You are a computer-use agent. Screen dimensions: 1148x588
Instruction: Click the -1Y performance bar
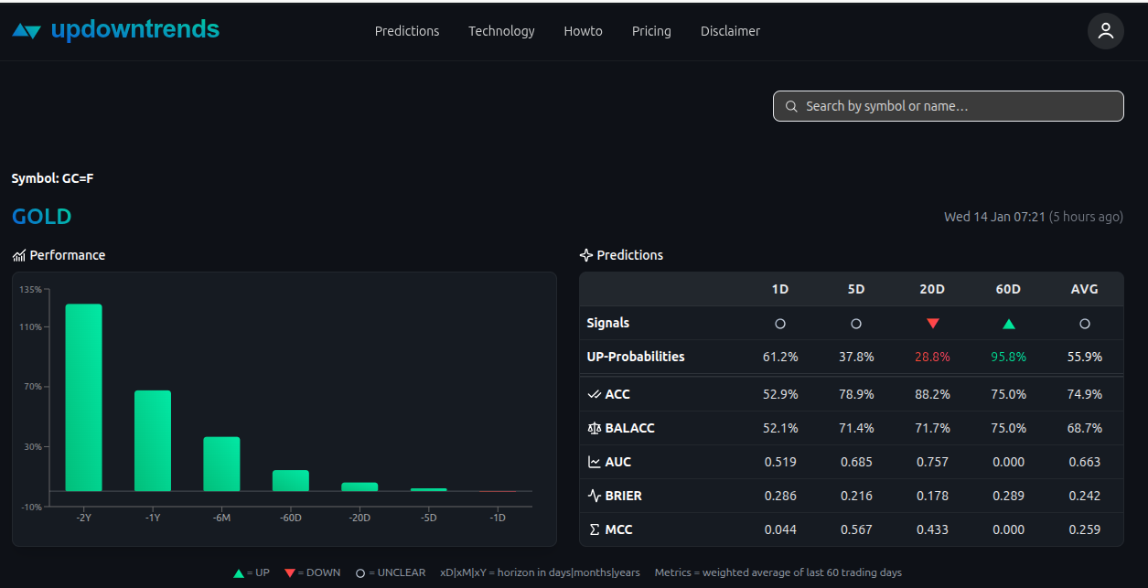coord(153,441)
